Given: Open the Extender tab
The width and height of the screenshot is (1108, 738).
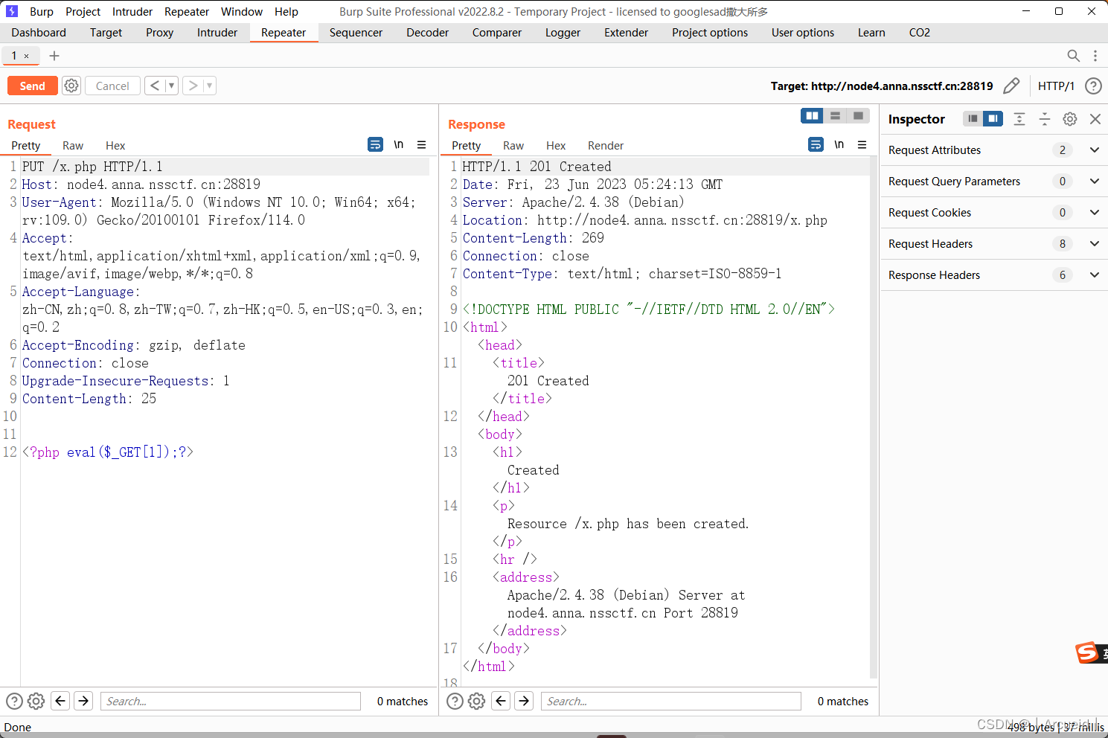Looking at the screenshot, I should tap(626, 33).
